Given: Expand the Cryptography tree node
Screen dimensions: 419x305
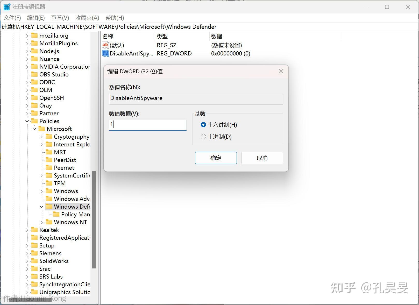Looking at the screenshot, I should click(41, 137).
